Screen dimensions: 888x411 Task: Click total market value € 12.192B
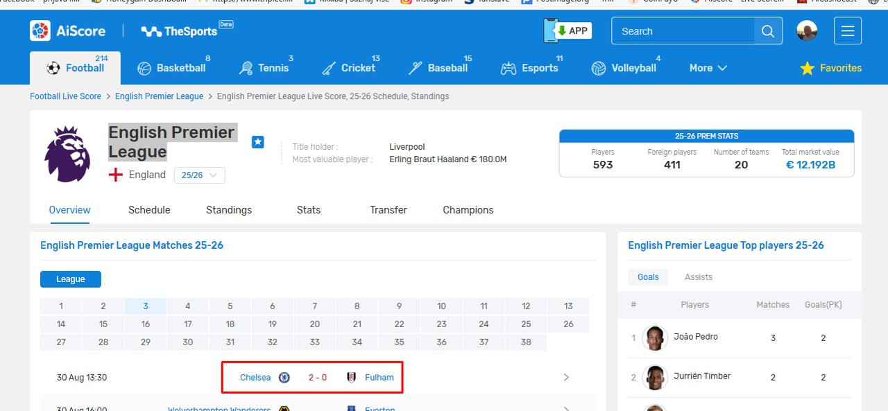coord(810,164)
